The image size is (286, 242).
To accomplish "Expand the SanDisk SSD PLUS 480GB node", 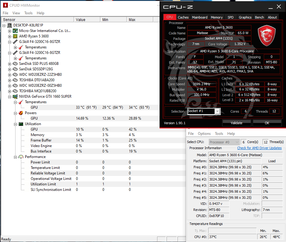I will click(9, 64).
